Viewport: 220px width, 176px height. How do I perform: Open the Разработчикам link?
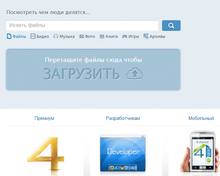[x=123, y=118]
